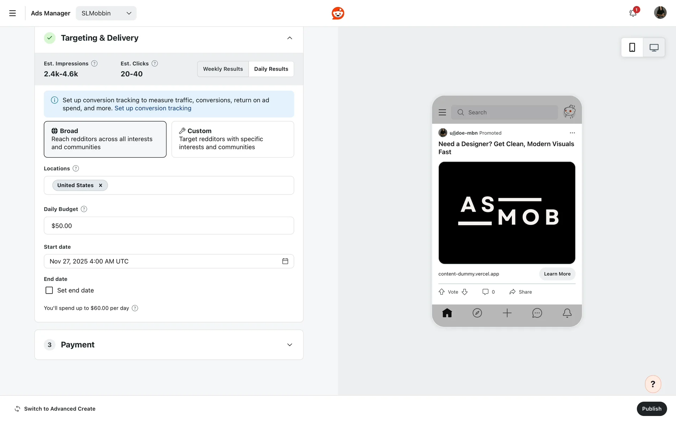
Task: Select Custom targeting option
Action: pos(232,139)
